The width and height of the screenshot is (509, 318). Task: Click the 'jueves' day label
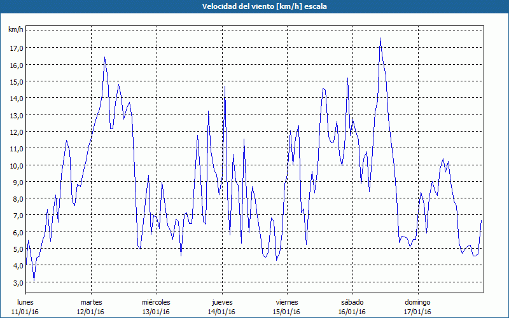pyautogui.click(x=222, y=301)
